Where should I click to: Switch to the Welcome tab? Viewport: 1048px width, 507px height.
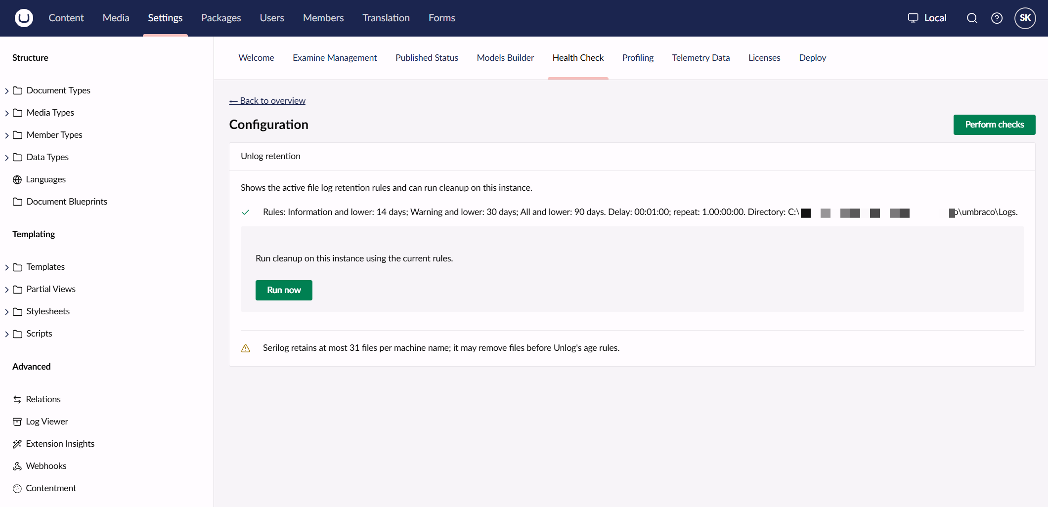[256, 58]
